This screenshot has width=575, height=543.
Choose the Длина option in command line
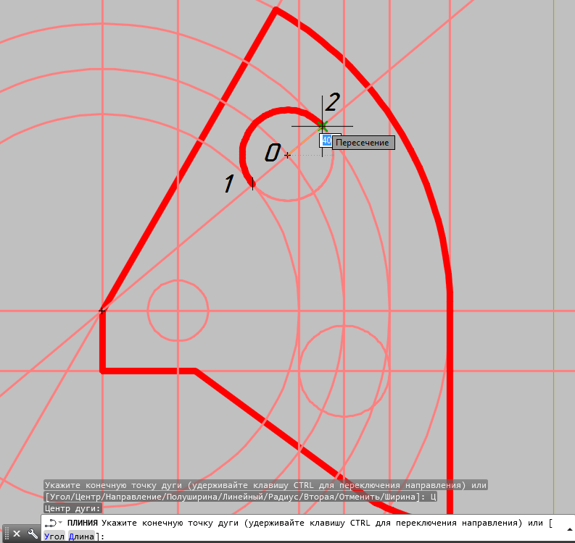coord(81,536)
